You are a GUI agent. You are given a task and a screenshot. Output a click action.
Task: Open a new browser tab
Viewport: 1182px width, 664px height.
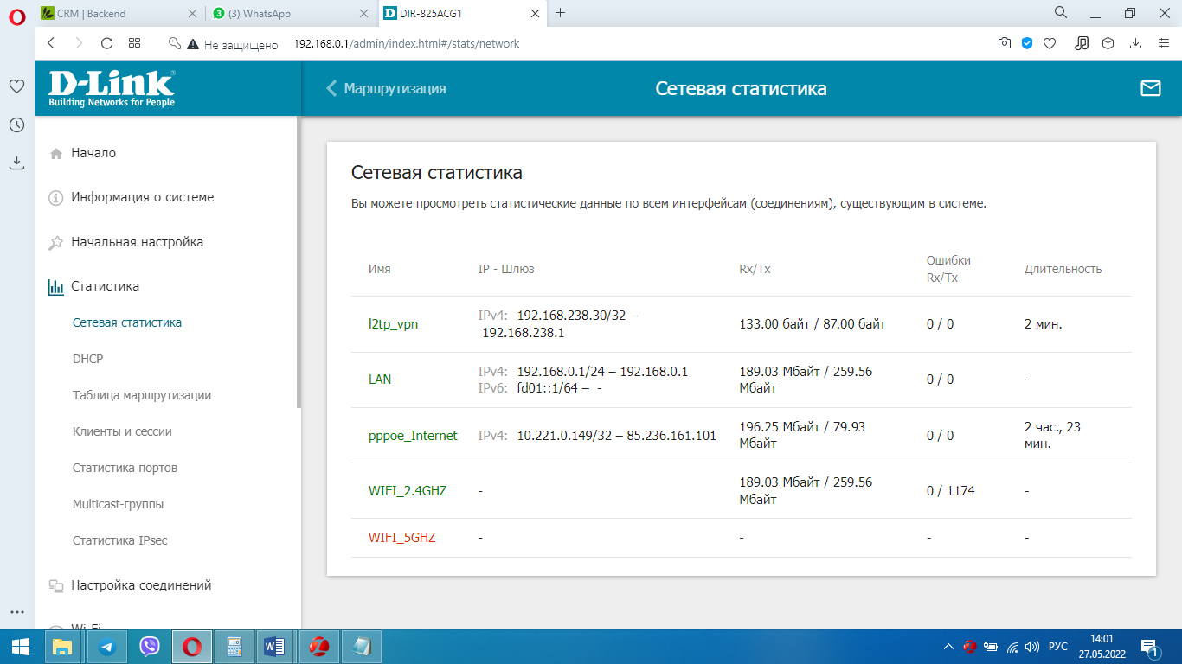coord(561,13)
